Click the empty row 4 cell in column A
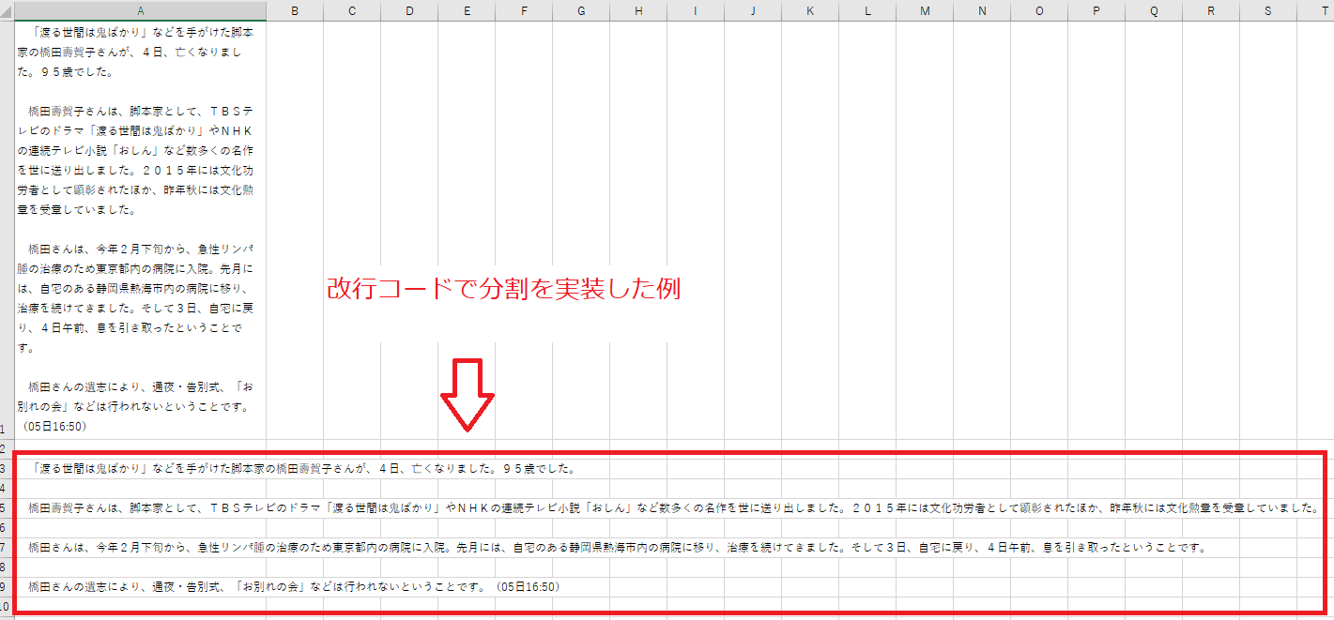Viewport: 1334px width, 620px height. pyautogui.click(x=140, y=488)
